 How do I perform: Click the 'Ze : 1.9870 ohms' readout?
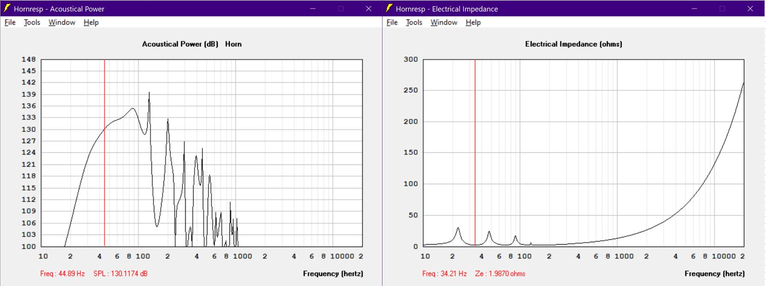point(500,273)
